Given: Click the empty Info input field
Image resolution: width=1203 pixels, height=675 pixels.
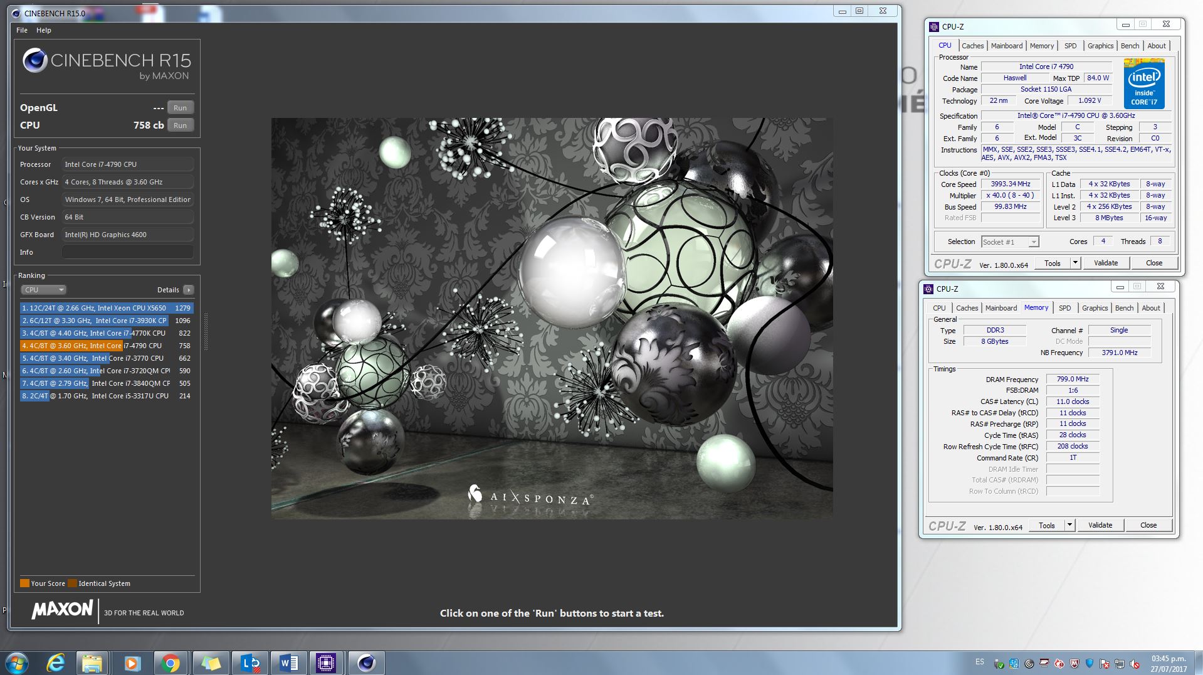Looking at the screenshot, I should [128, 252].
